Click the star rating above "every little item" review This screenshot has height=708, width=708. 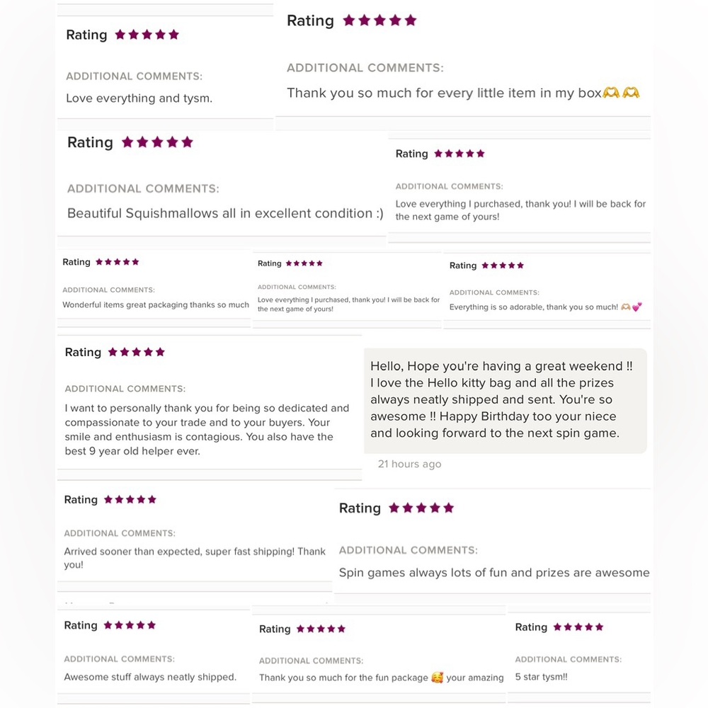pos(379,21)
